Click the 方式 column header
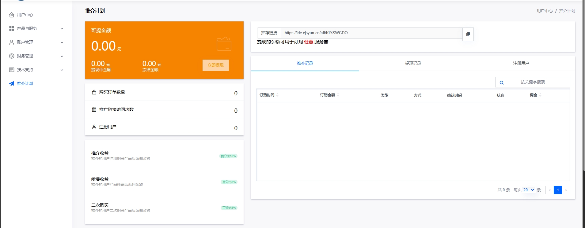Viewport: 585px width, 228px height. coord(418,95)
